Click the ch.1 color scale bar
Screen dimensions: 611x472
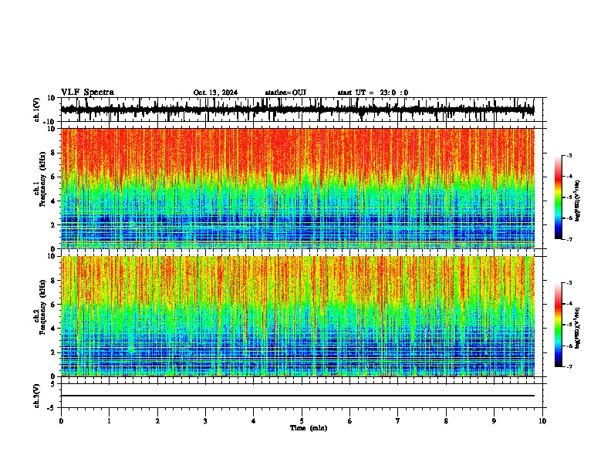[559, 197]
